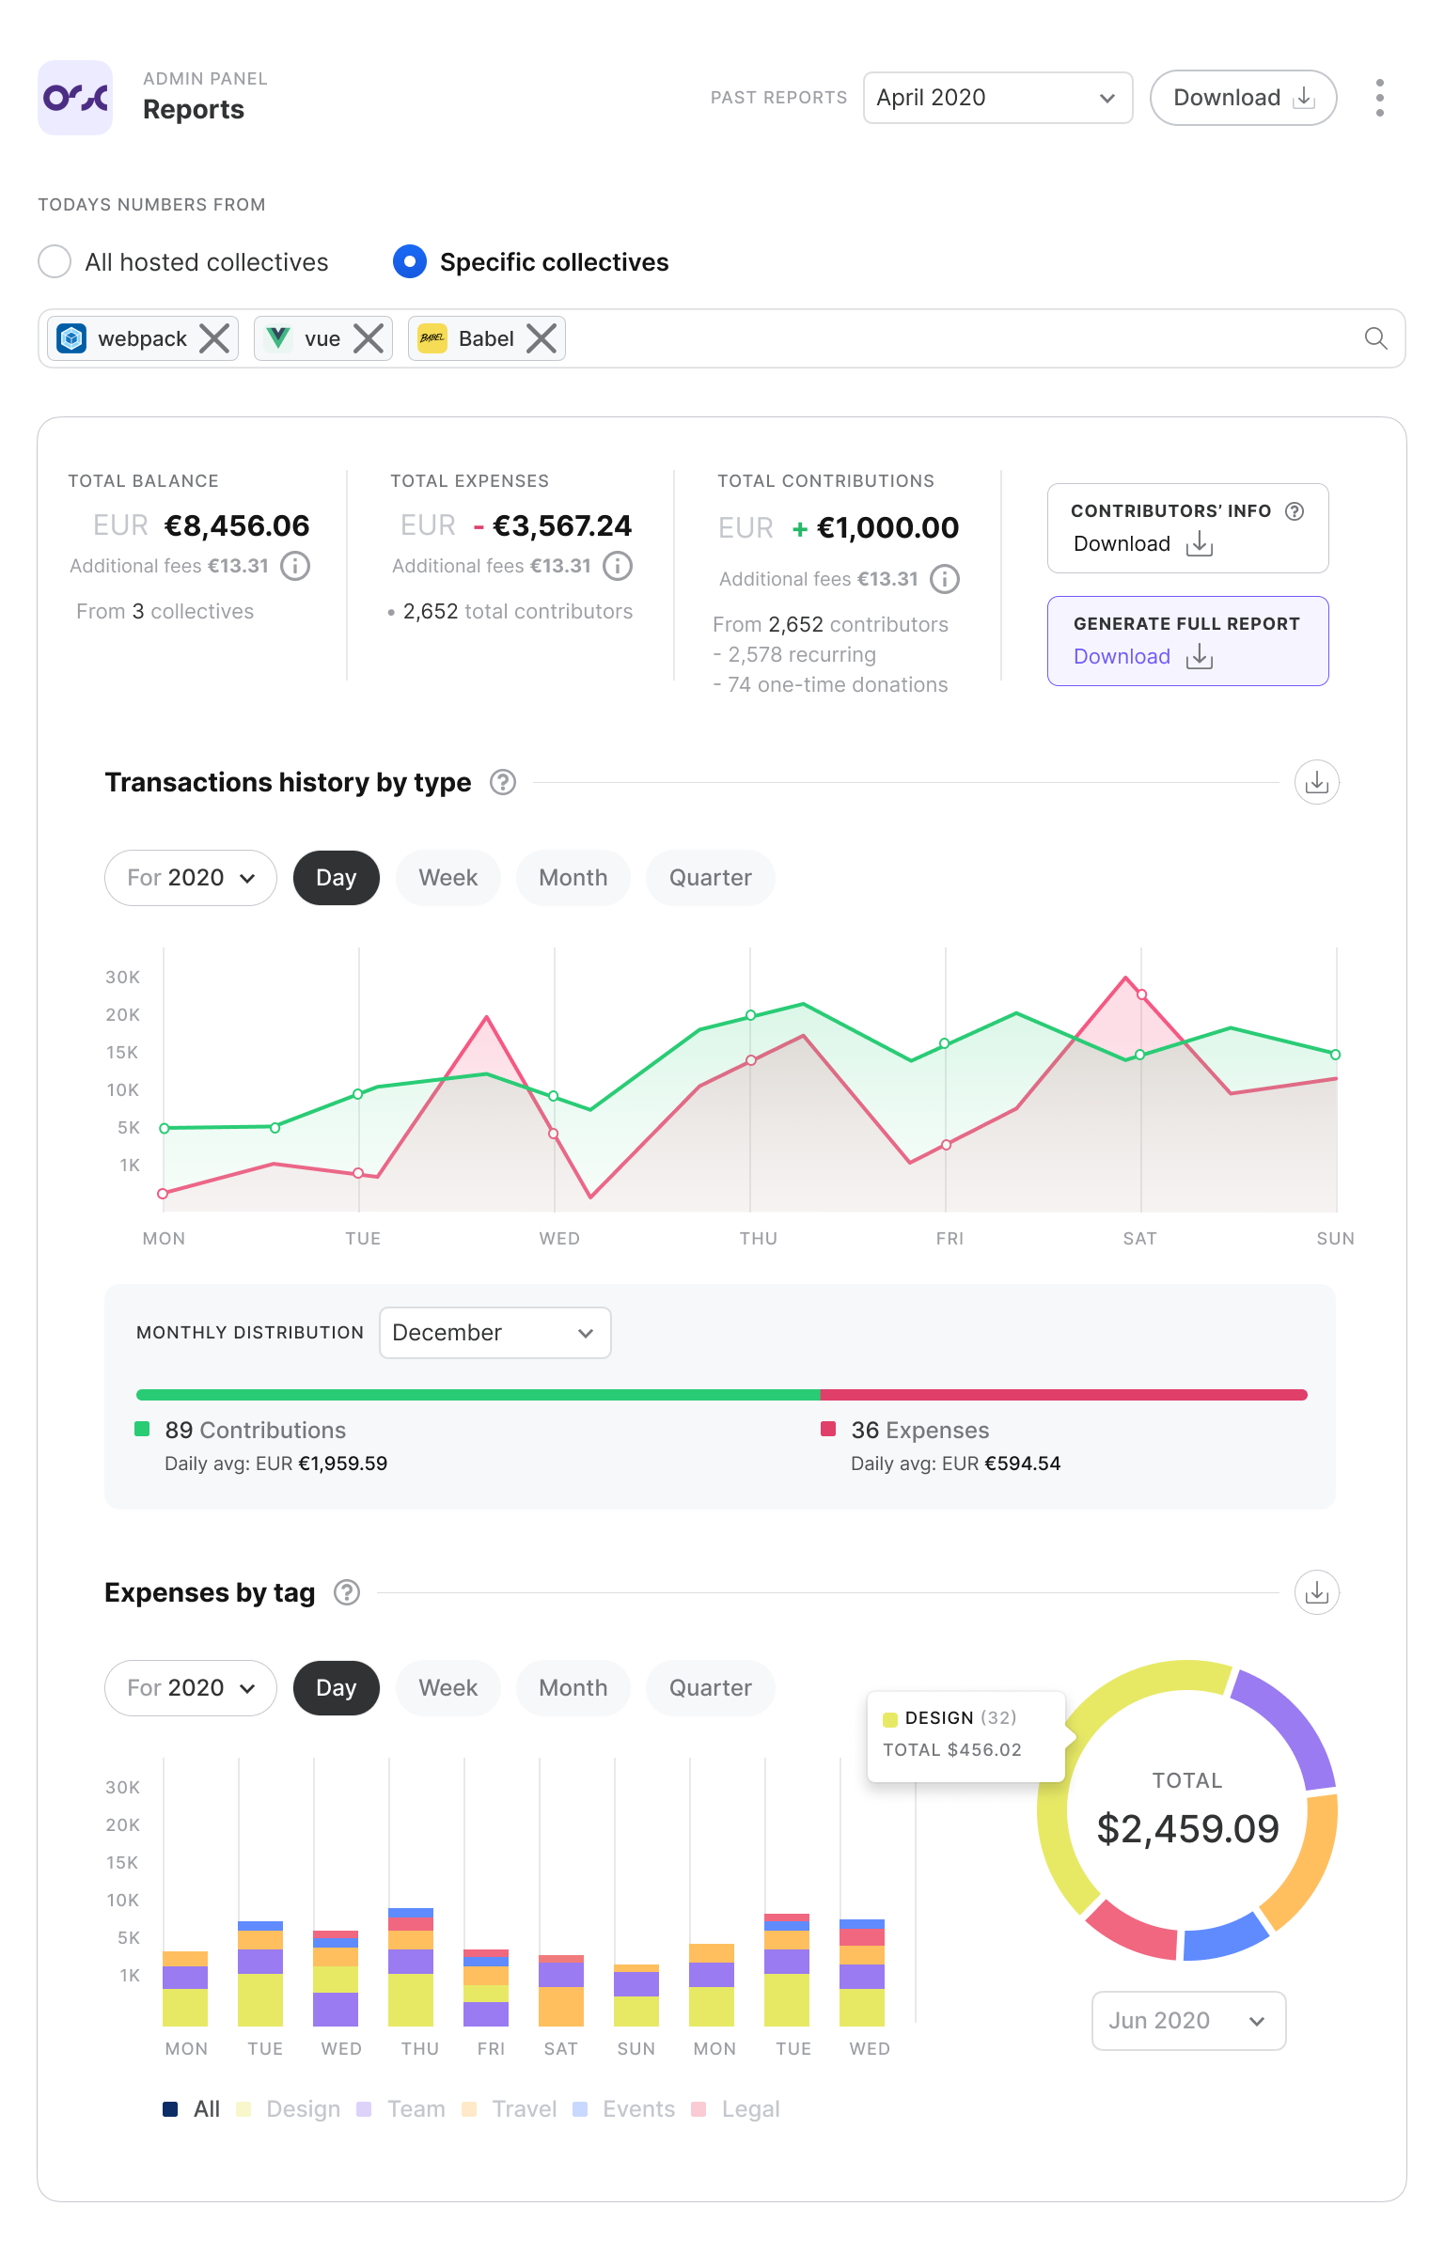Download the Transactions history chart
The height and width of the screenshot is (2254, 1444).
pyautogui.click(x=1316, y=782)
